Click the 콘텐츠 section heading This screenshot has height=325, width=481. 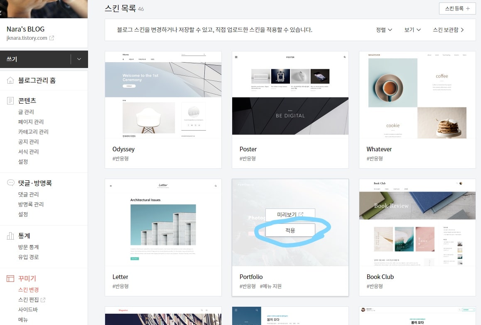(x=27, y=101)
